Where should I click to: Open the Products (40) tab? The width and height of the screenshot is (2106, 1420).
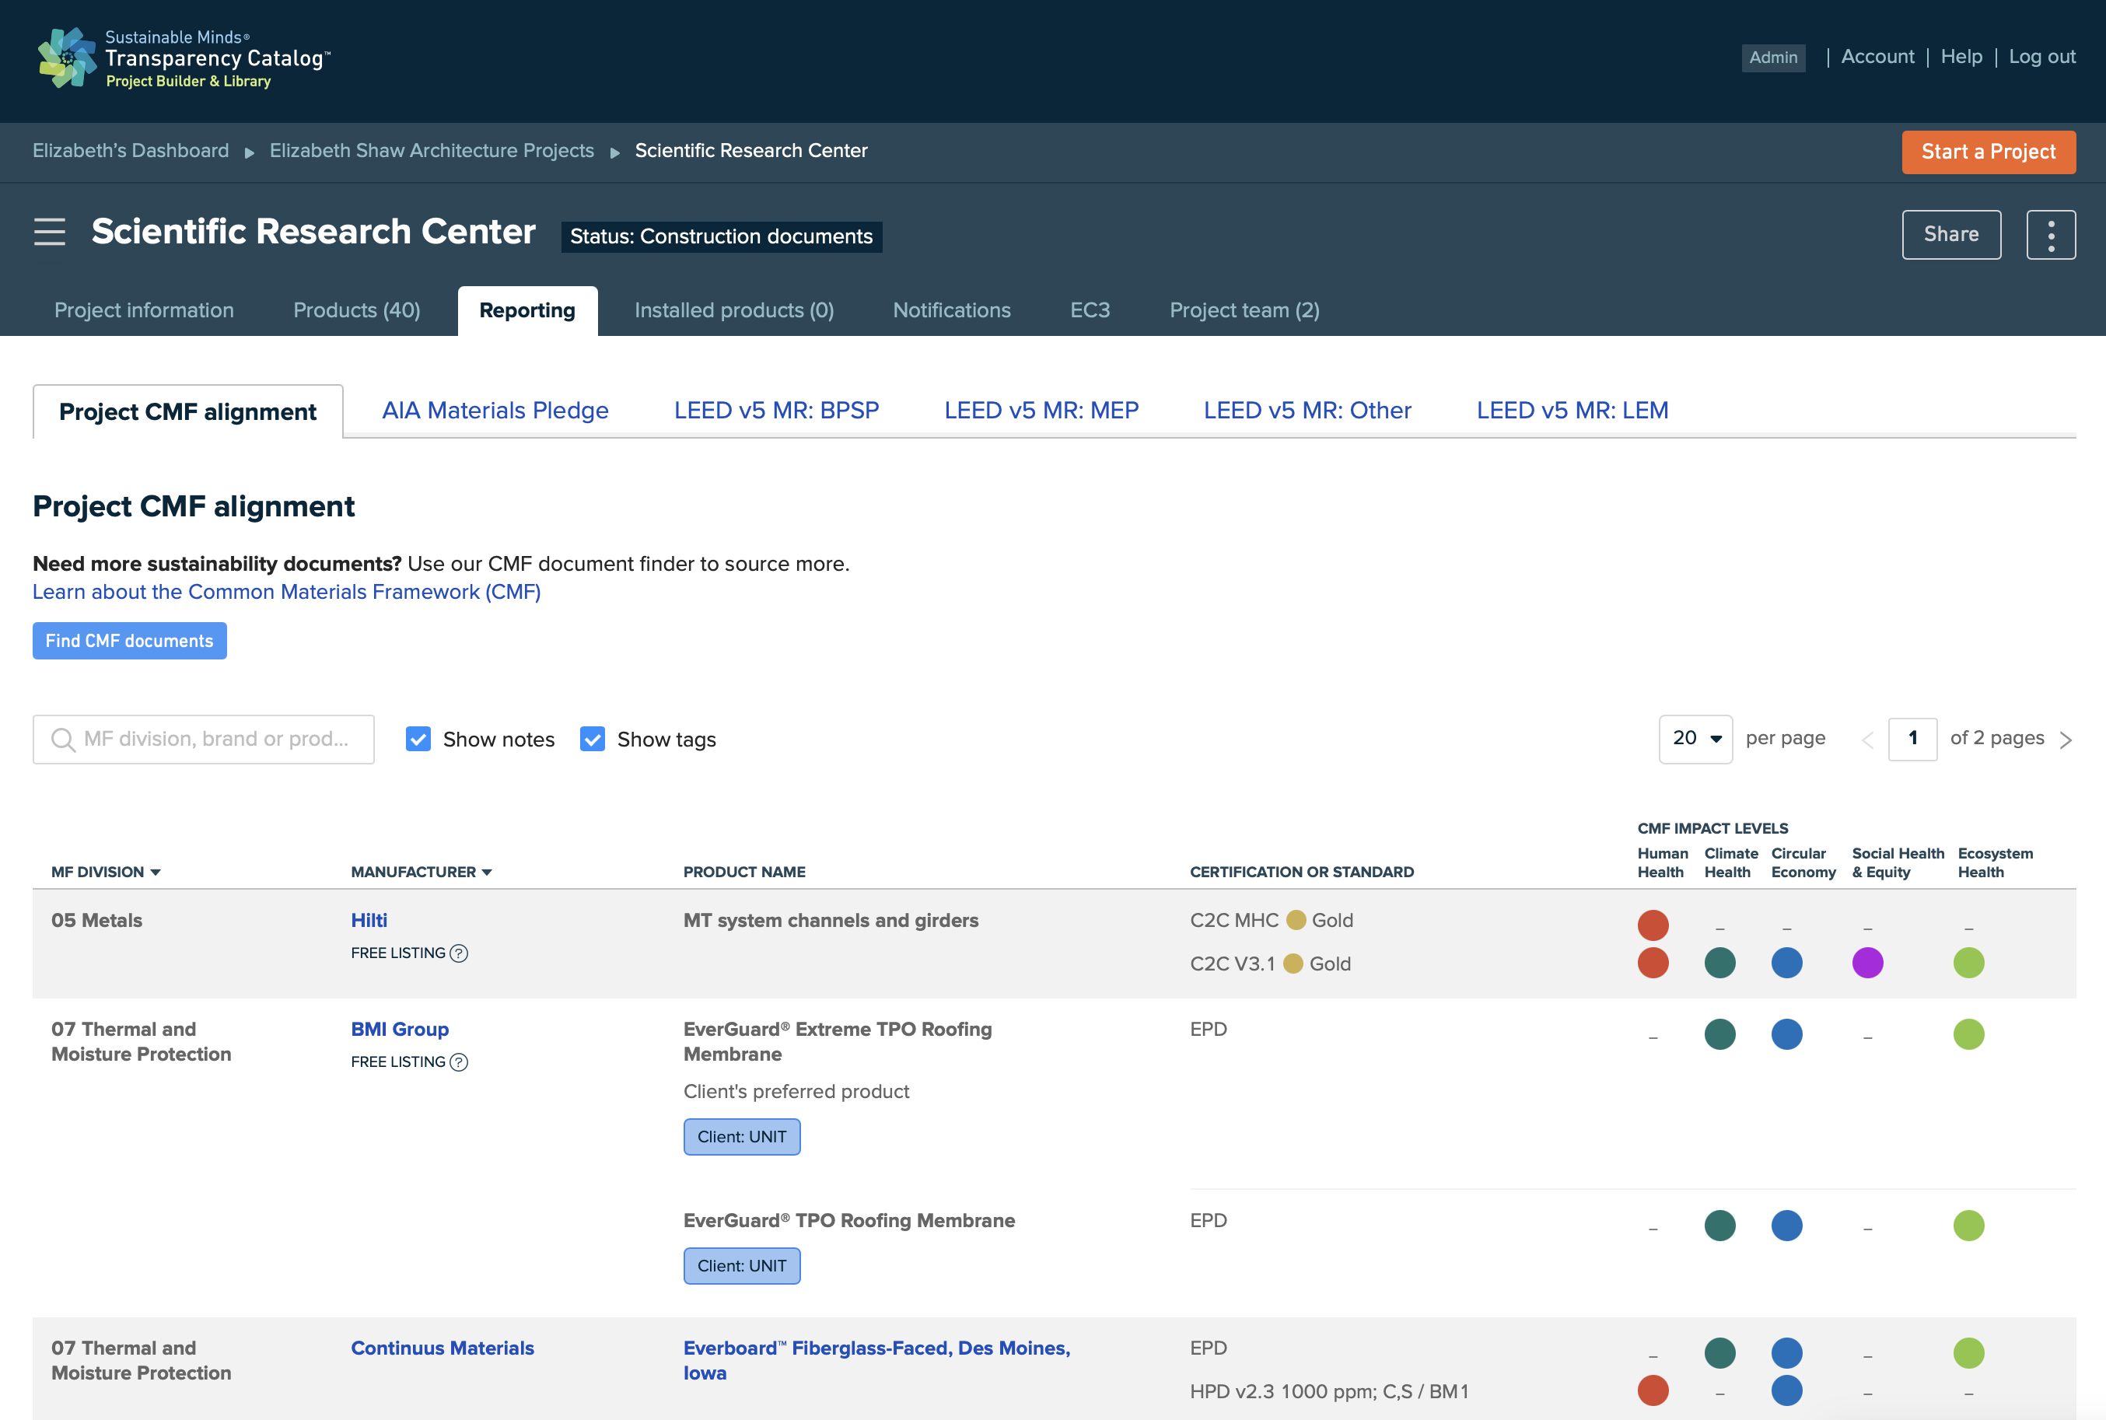point(357,310)
